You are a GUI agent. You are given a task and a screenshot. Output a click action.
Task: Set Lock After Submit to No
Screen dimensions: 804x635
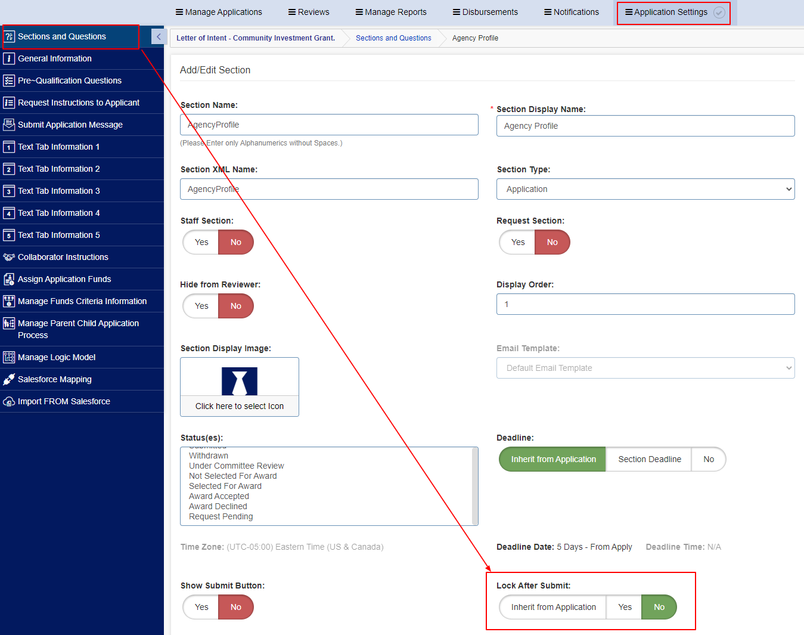pyautogui.click(x=659, y=607)
